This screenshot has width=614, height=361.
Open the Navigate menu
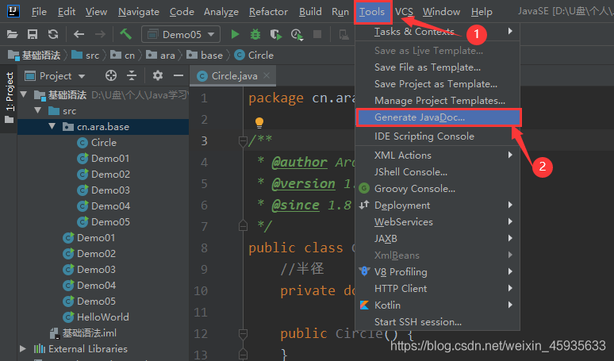(x=139, y=12)
